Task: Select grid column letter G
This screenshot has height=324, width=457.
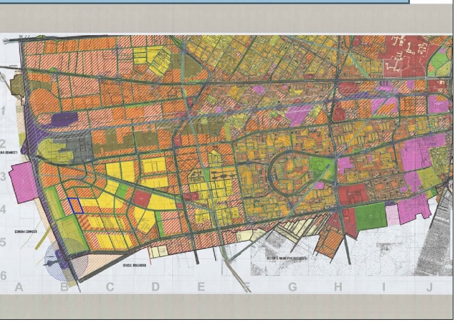Action: click(292, 288)
